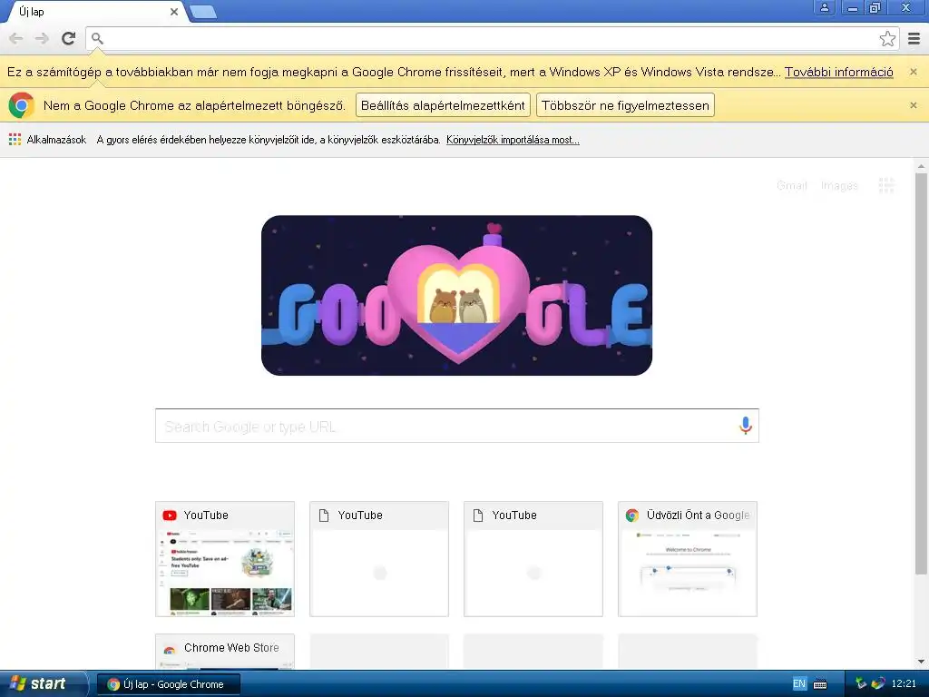Image resolution: width=929 pixels, height=697 pixels.
Task: Start voice search with the microphone icon
Action: [x=746, y=426]
